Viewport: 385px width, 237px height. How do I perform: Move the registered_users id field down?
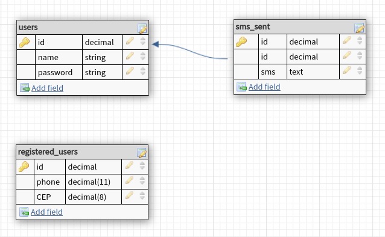pos(142,168)
